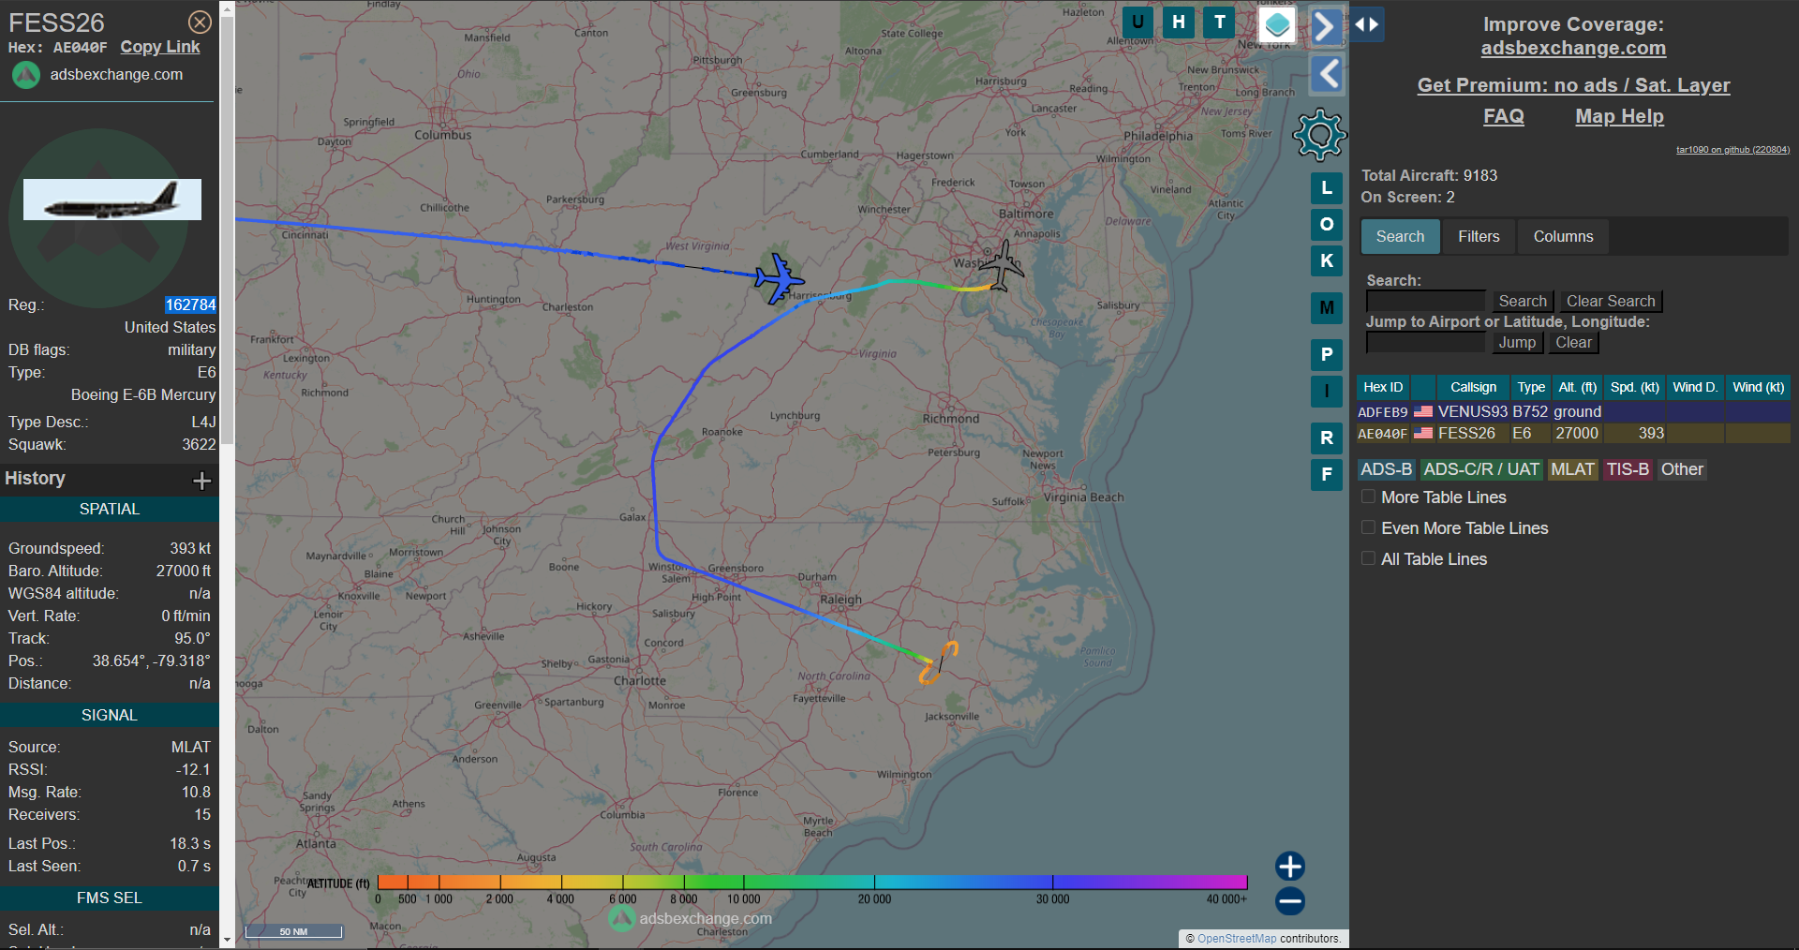Click the Jump button
This screenshot has height=950, width=1799.
coord(1517,342)
